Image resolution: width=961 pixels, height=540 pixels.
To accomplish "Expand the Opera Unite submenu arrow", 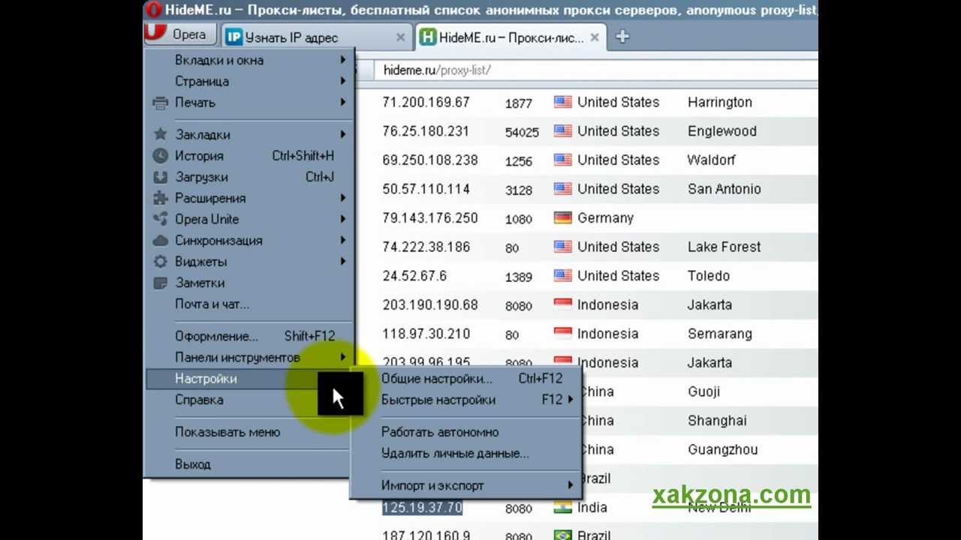I will (343, 219).
